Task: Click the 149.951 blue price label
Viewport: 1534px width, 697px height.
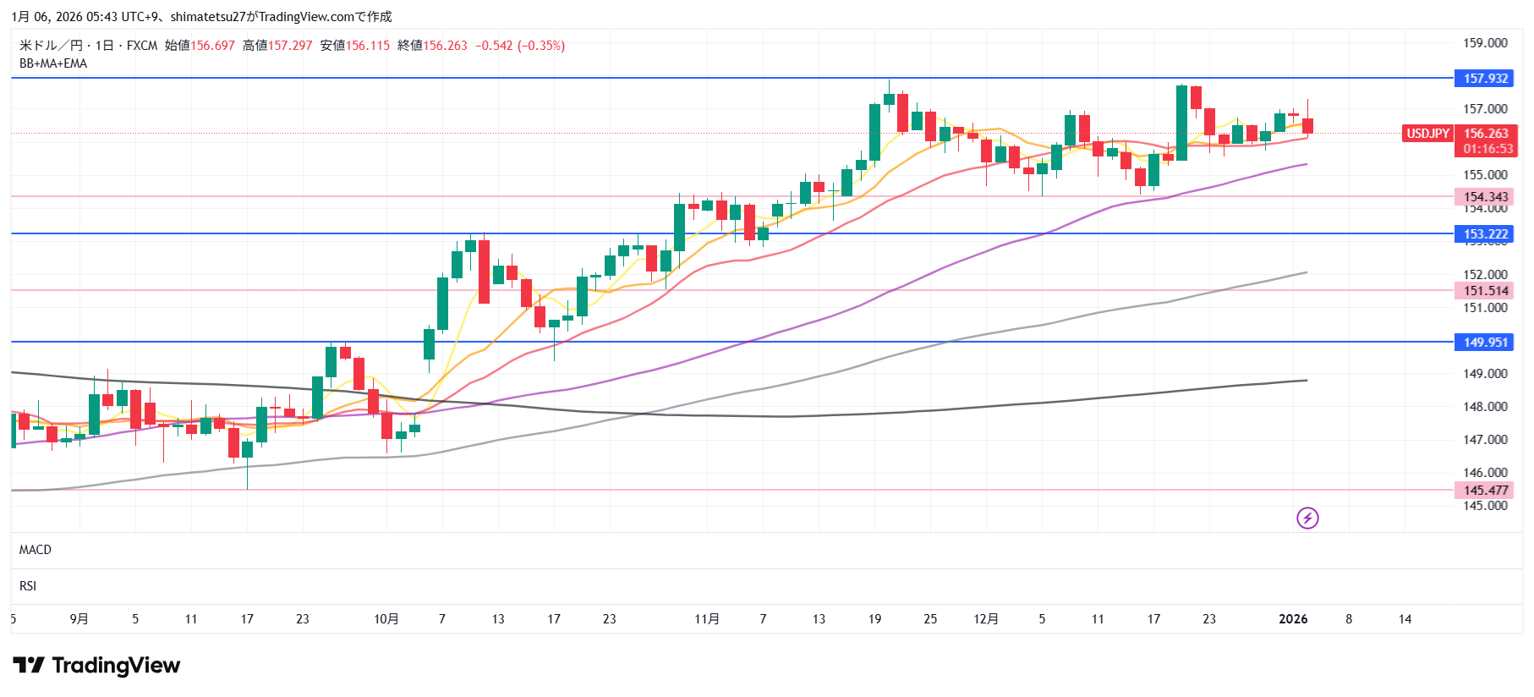Action: tap(1485, 343)
